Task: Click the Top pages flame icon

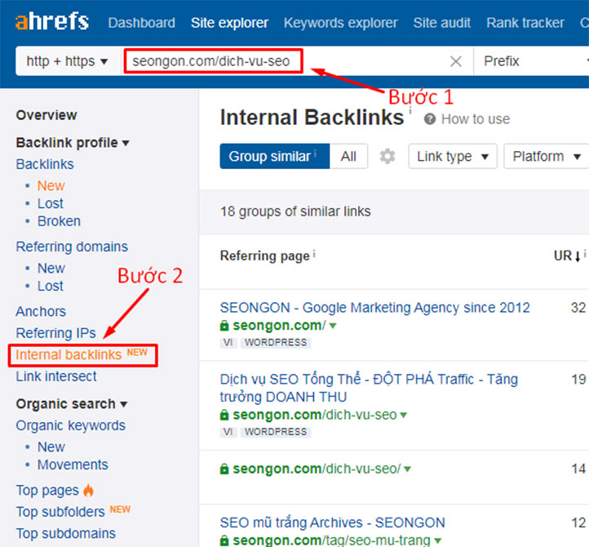Action: tap(88, 490)
